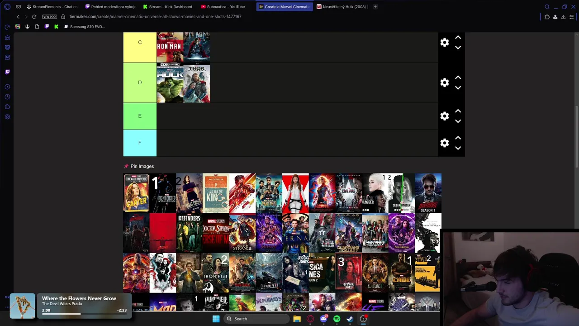Open Discord from taskbar
Viewport: 579px width, 326px height.
pyautogui.click(x=323, y=319)
